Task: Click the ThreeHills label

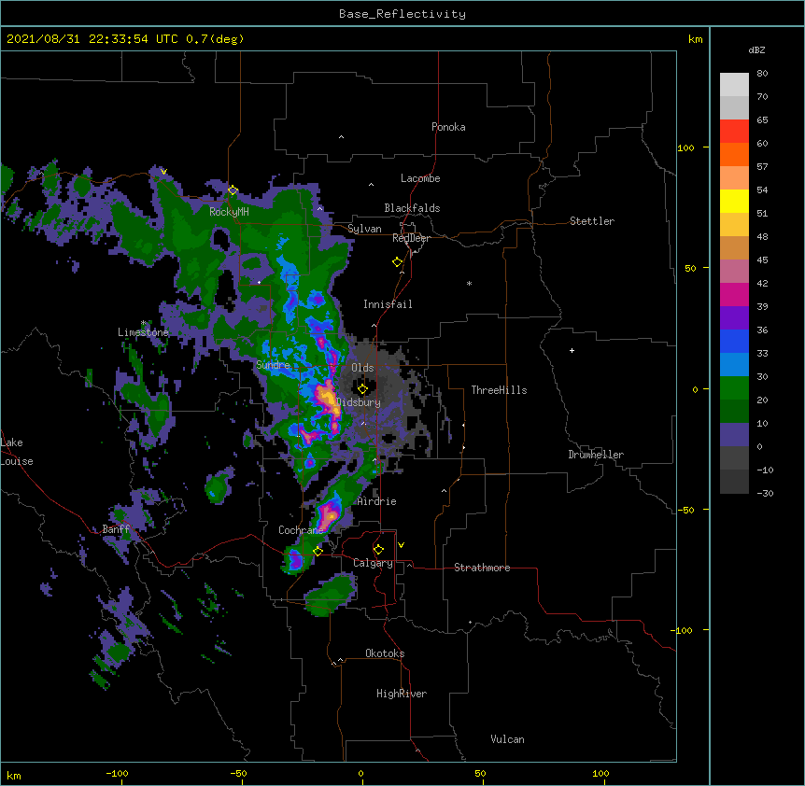Action: pos(499,390)
